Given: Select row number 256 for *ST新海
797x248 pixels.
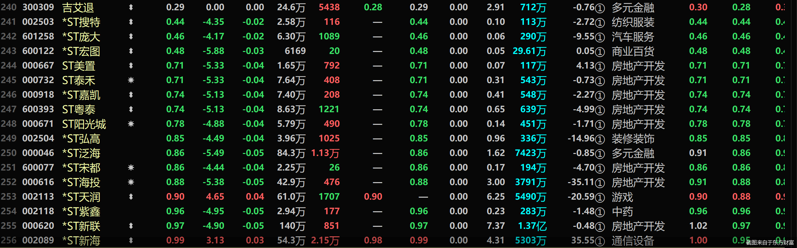Looking at the screenshot, I should point(9,240).
